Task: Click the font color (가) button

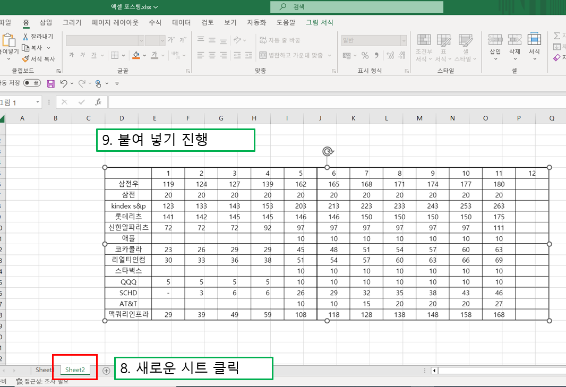Action: click(x=155, y=55)
